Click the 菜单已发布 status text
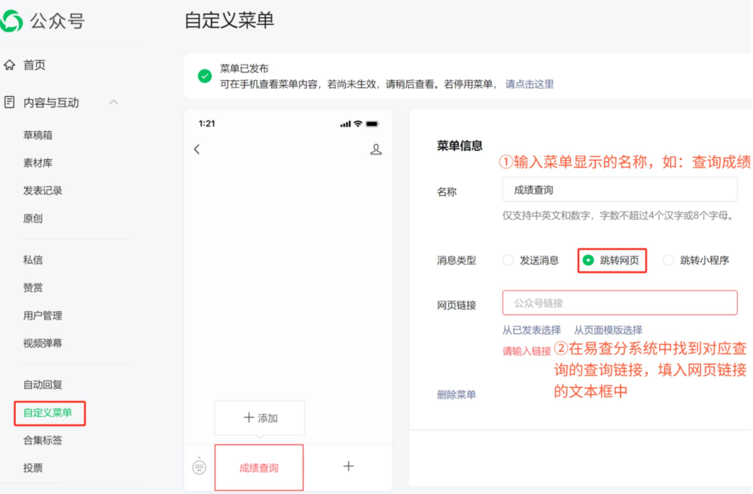 [244, 69]
